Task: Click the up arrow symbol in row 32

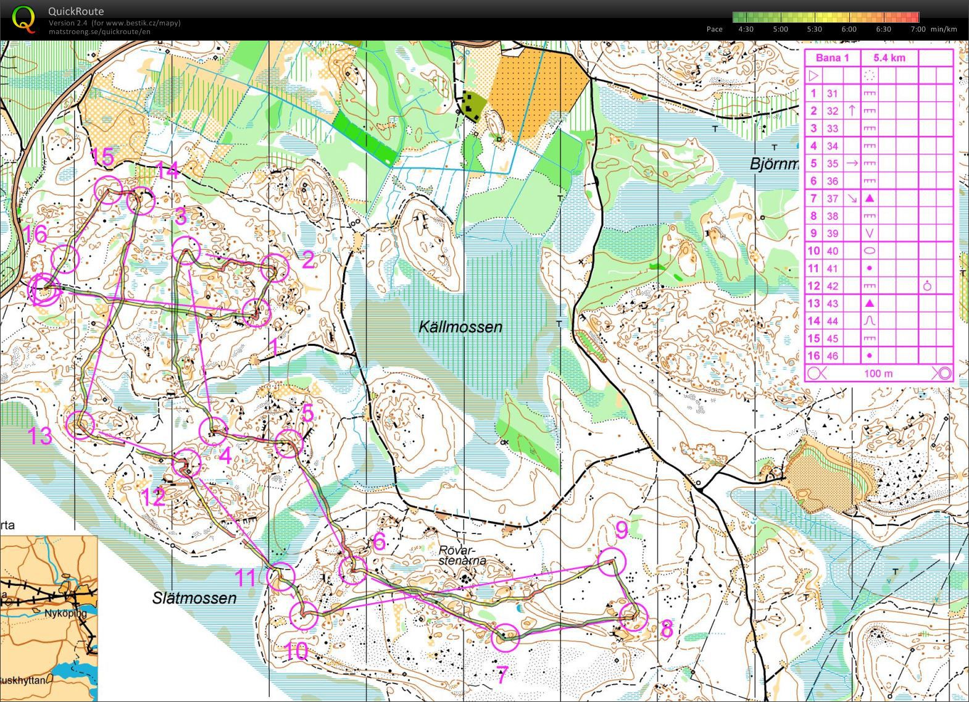Action: coord(852,111)
